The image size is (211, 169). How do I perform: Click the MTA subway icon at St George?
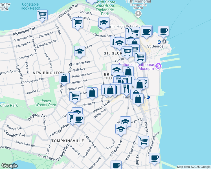(159, 42)
